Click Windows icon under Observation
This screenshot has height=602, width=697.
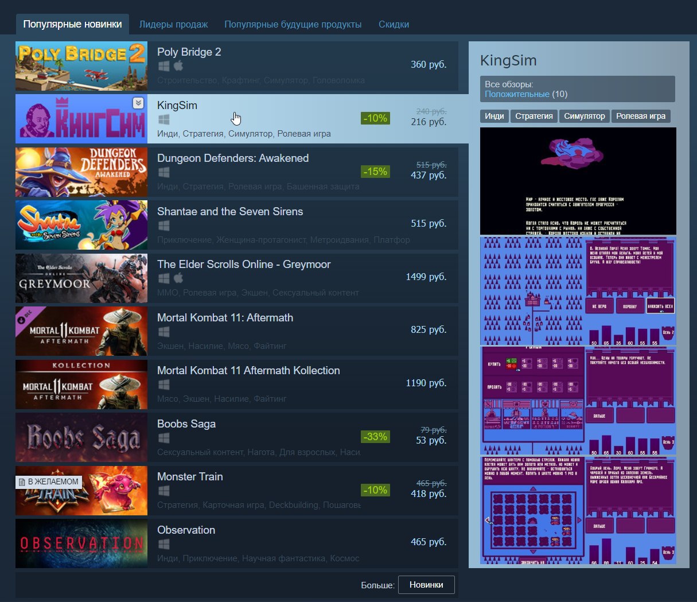click(x=164, y=544)
